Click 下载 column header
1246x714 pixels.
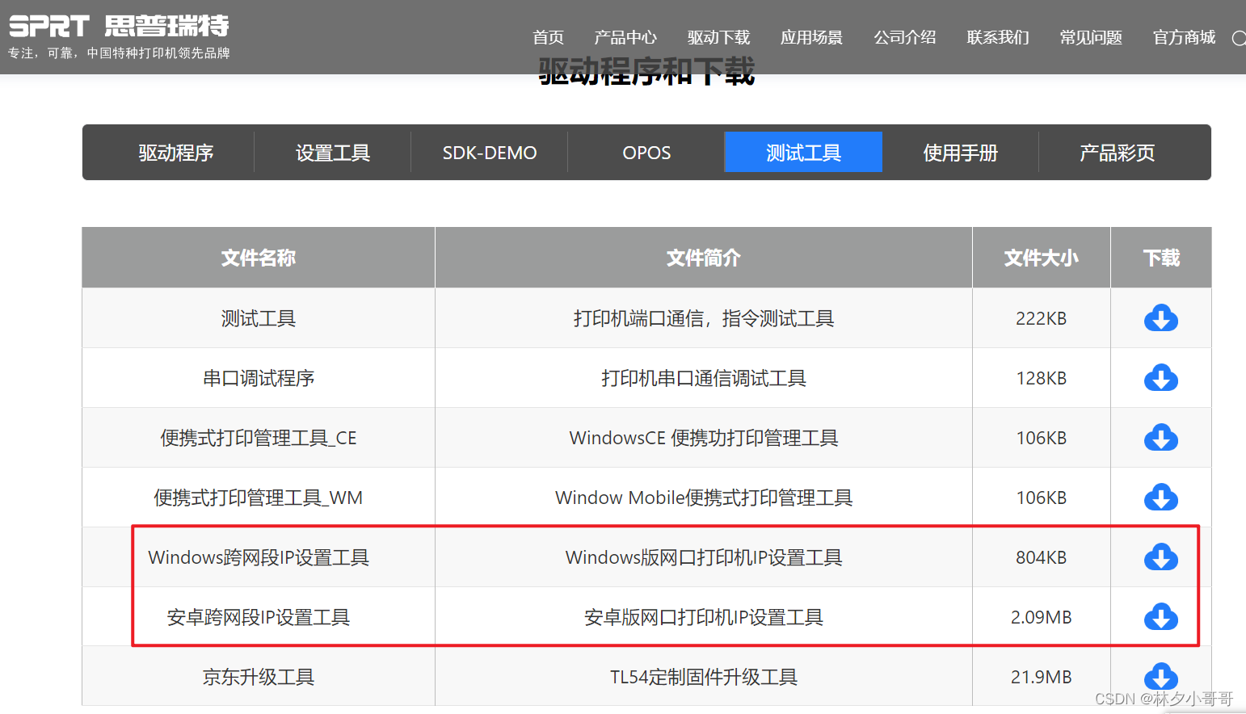[x=1161, y=258]
